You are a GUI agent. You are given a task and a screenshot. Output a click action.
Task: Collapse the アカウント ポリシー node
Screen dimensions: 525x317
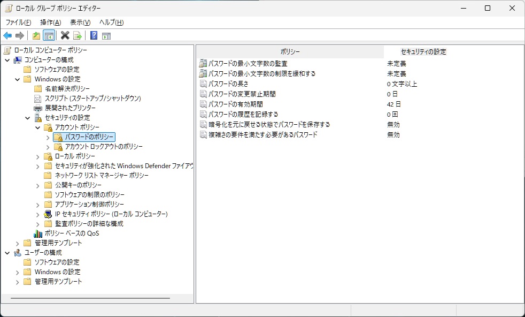click(37, 127)
